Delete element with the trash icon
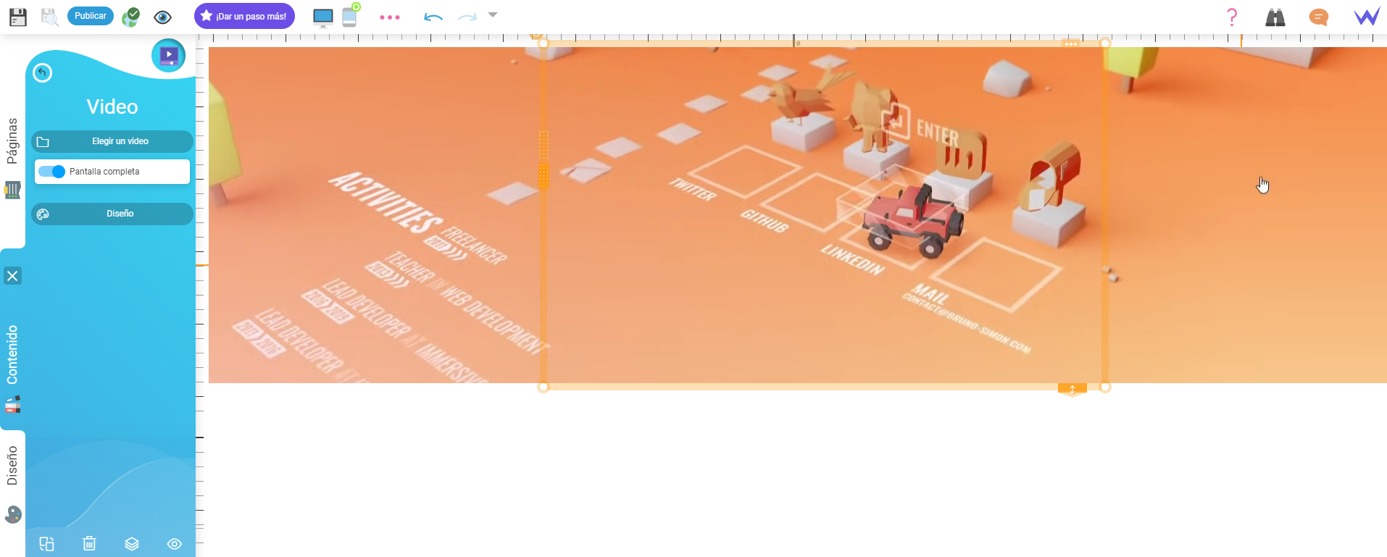 [89, 543]
